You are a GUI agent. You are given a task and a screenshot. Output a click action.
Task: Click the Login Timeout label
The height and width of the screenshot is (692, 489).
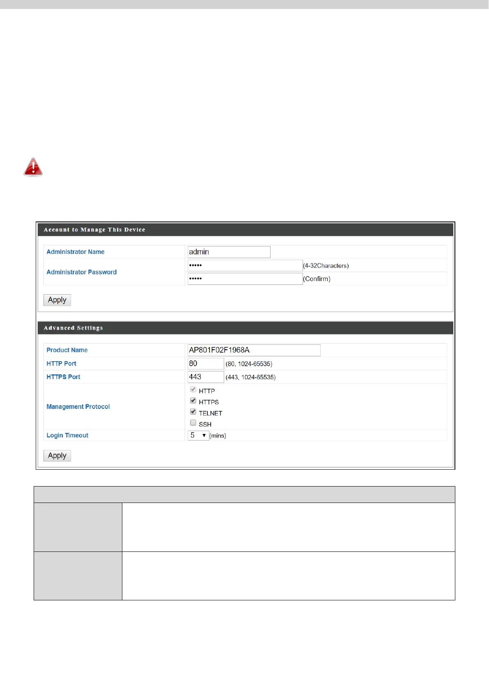click(x=67, y=436)
